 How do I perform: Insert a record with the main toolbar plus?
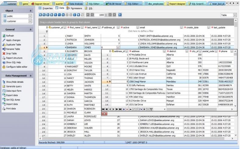pyautogui.click(x=55, y=15)
